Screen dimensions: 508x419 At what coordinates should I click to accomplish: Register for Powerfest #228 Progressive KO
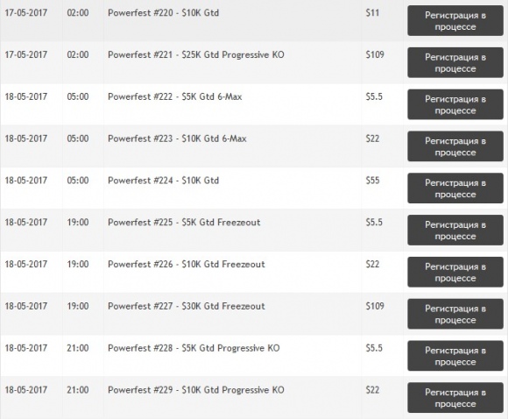click(x=455, y=355)
